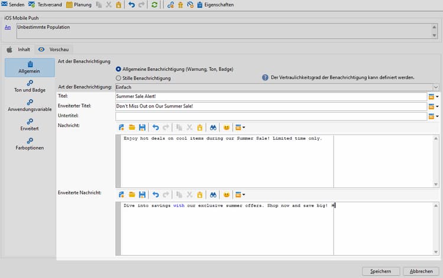Open the Farboptionen section

coord(30,144)
